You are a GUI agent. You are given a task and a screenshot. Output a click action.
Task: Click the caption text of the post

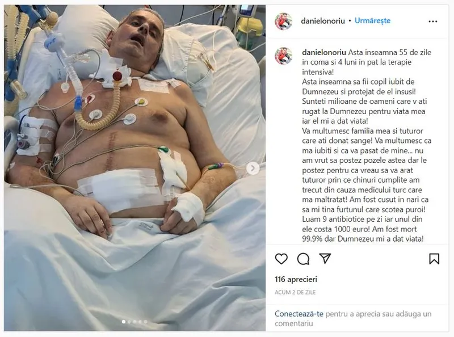(x=367, y=145)
